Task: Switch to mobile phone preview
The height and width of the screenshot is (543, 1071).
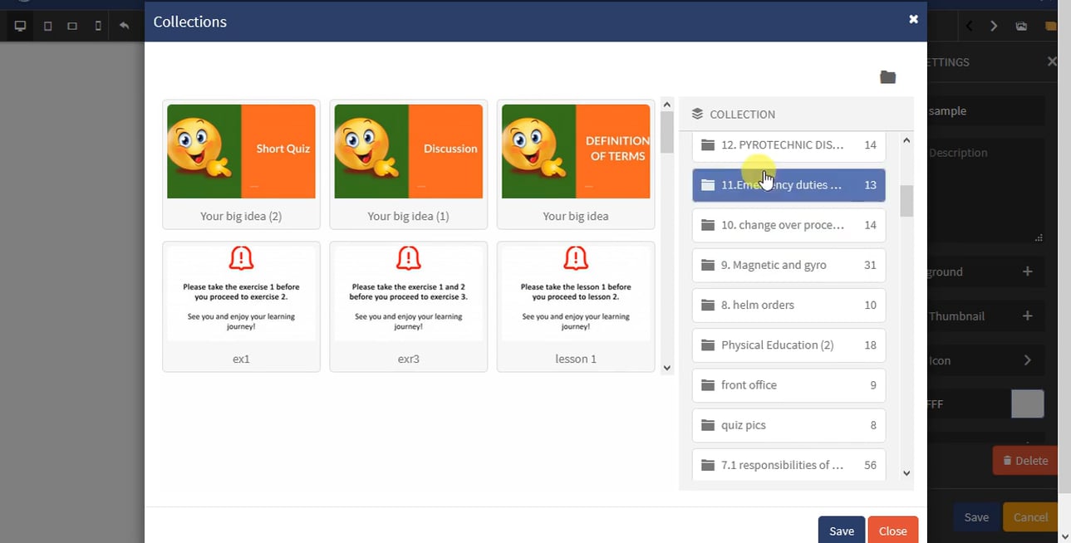Action: coord(98,26)
